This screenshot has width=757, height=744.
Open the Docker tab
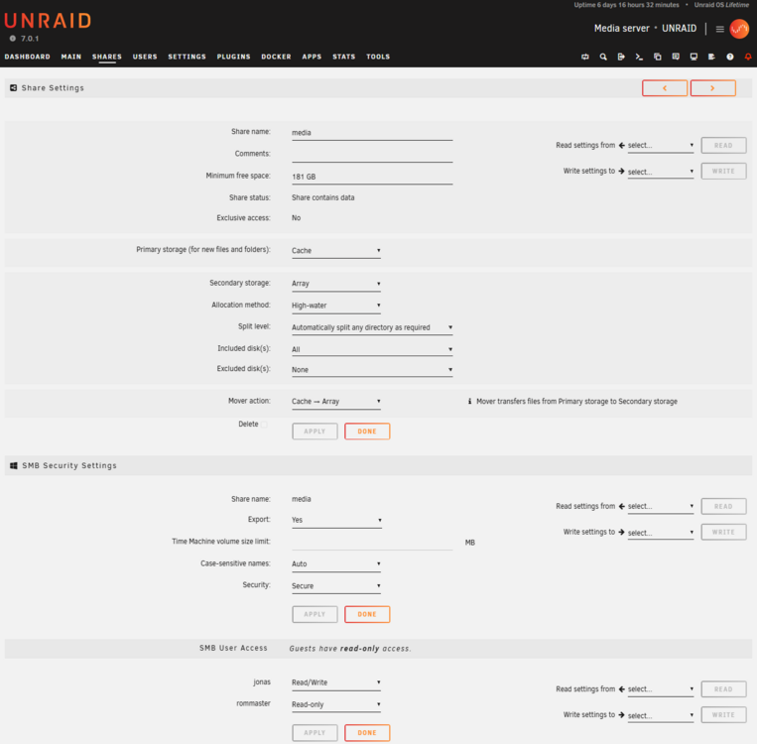point(276,57)
